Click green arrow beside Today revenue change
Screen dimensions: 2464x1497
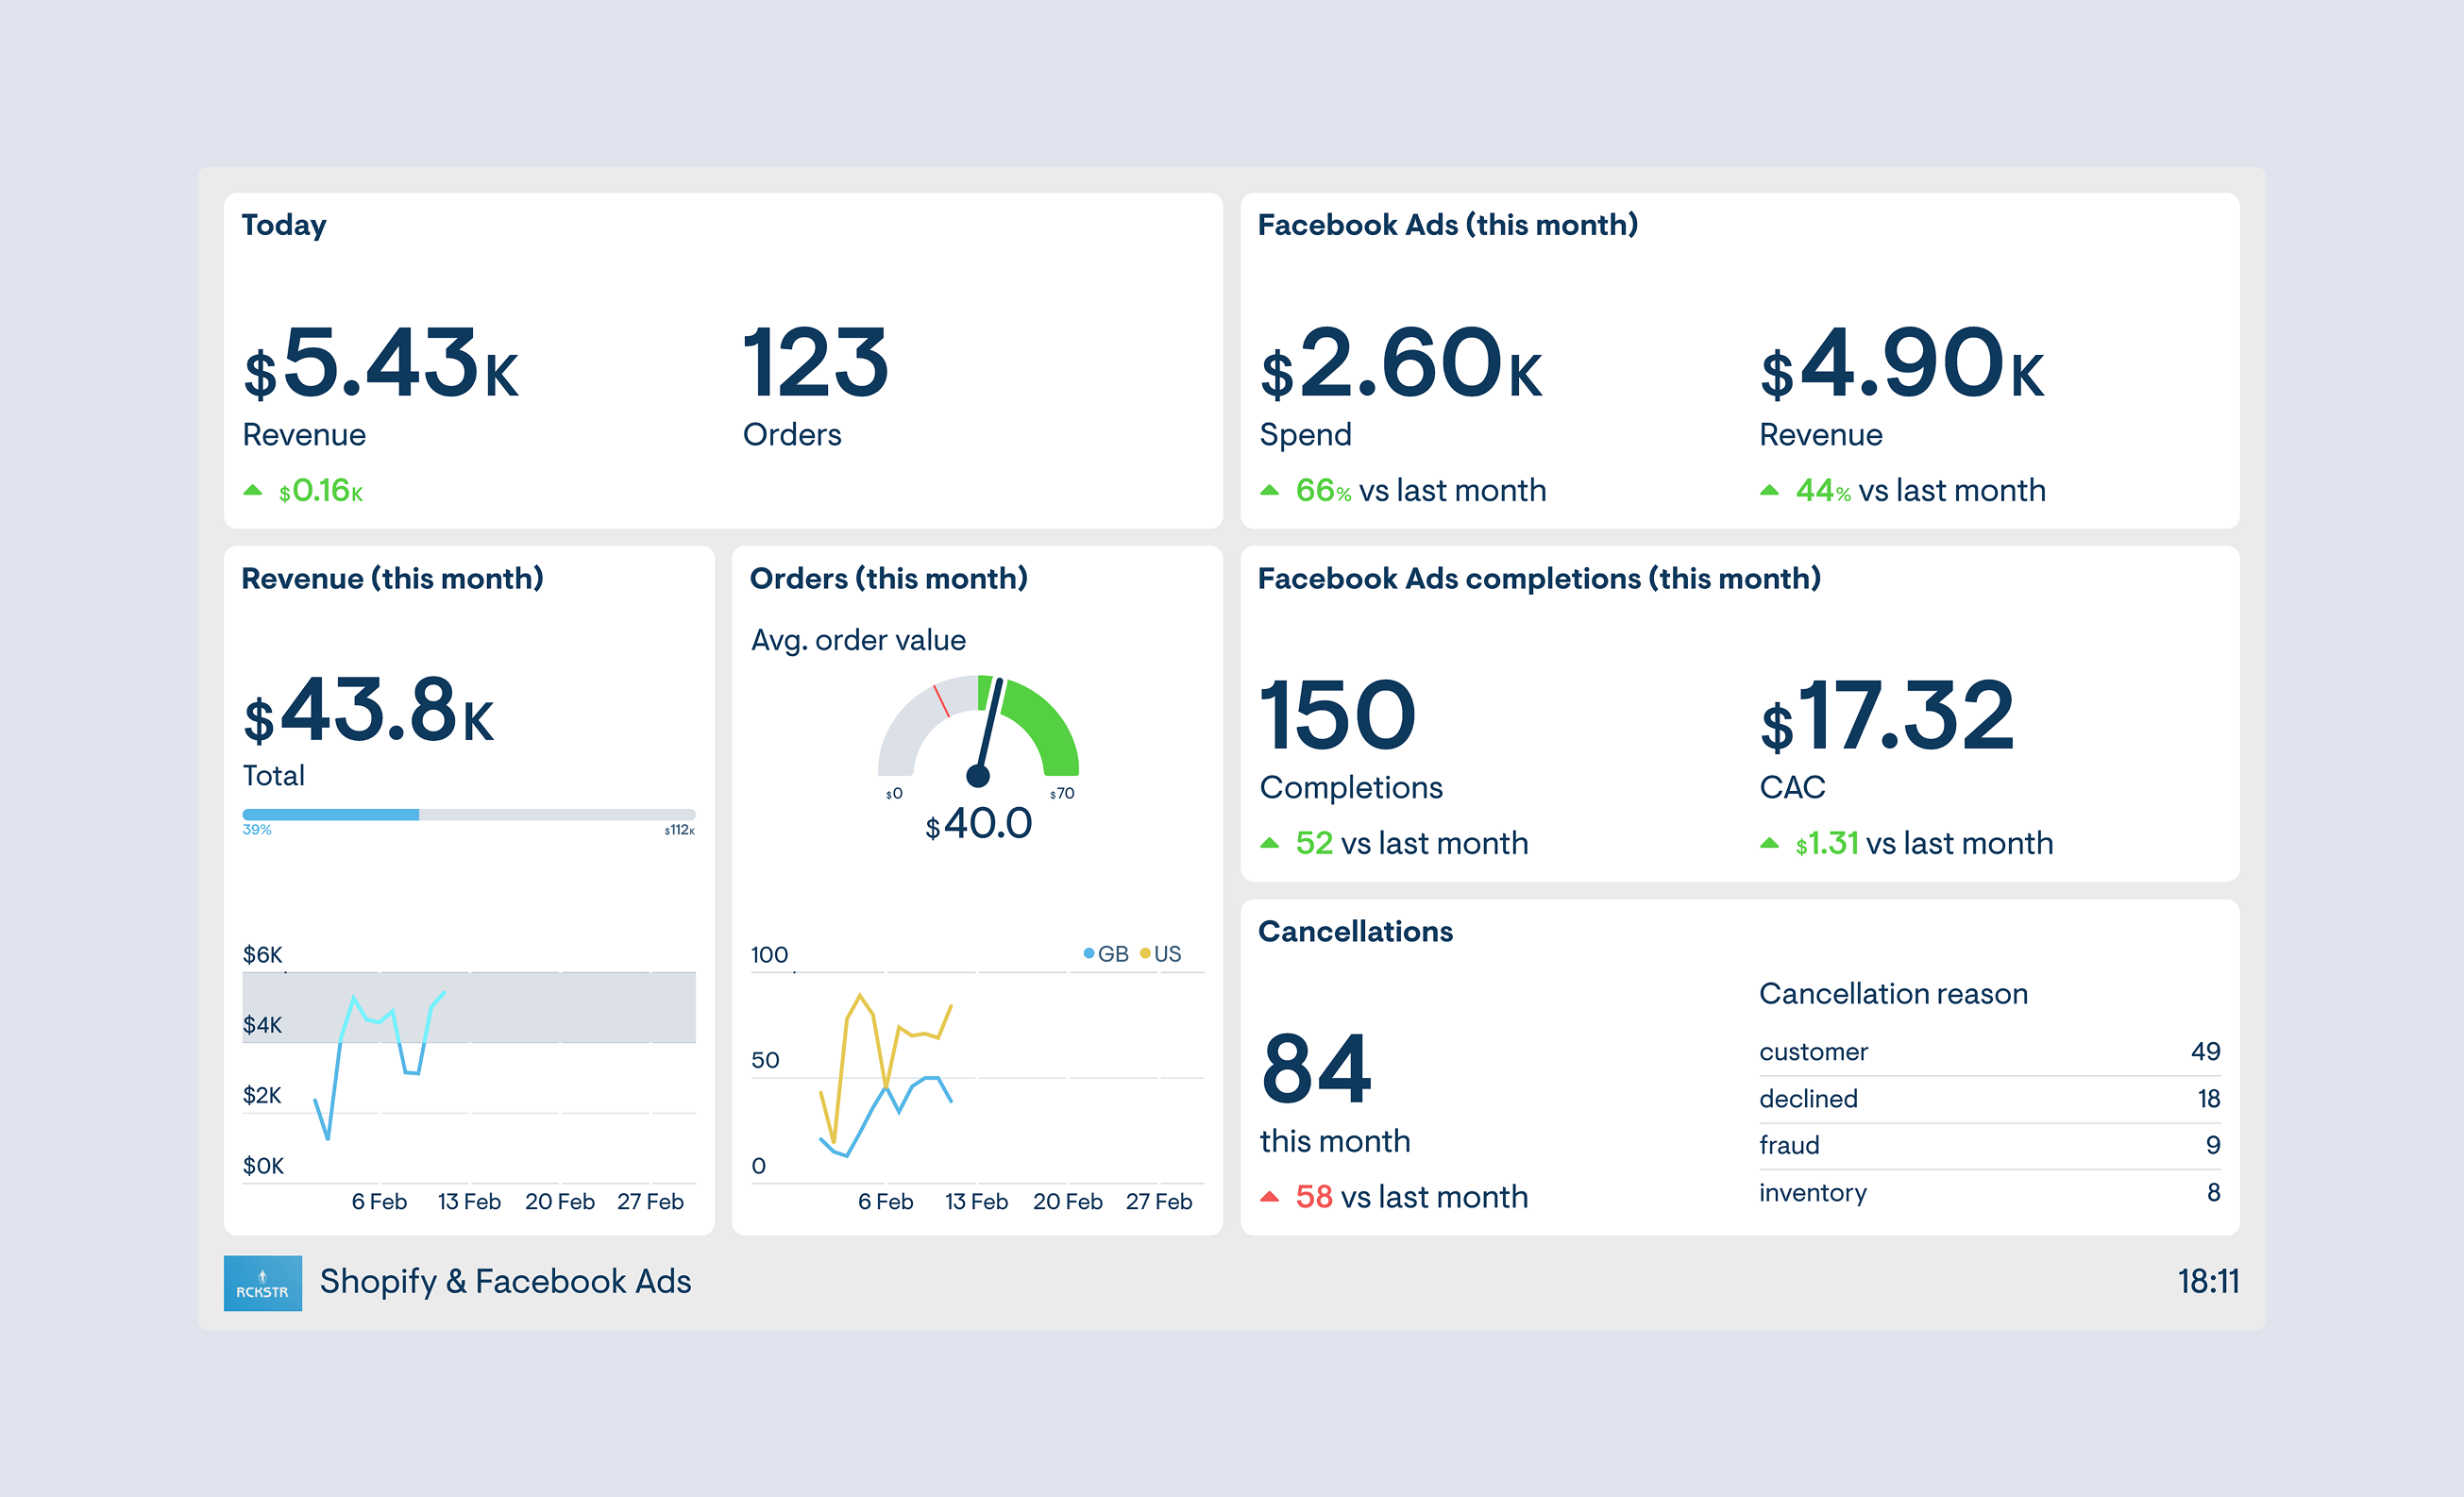(x=253, y=490)
